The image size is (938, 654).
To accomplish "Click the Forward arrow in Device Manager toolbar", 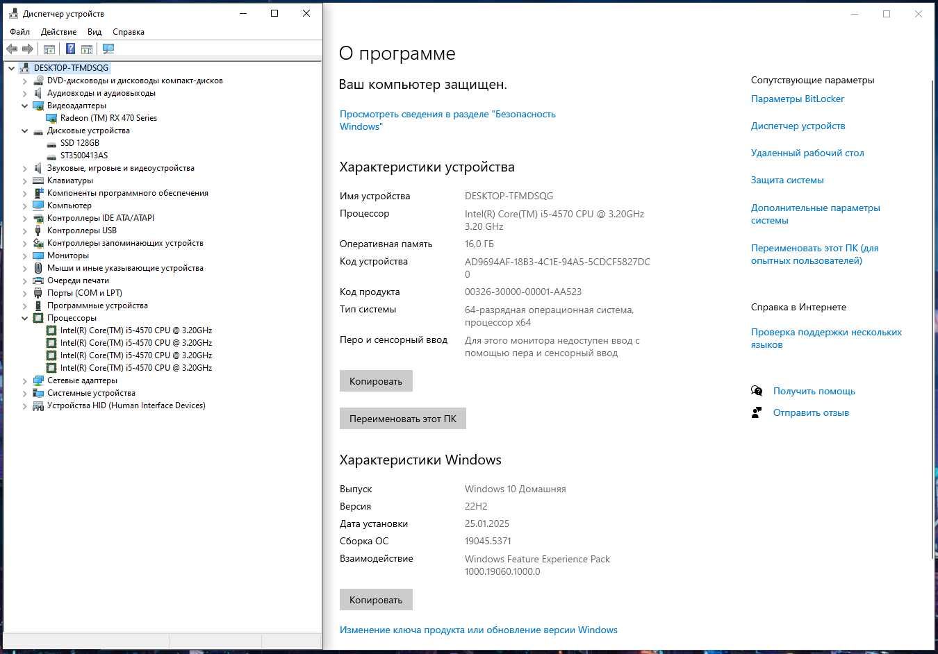I will point(28,49).
